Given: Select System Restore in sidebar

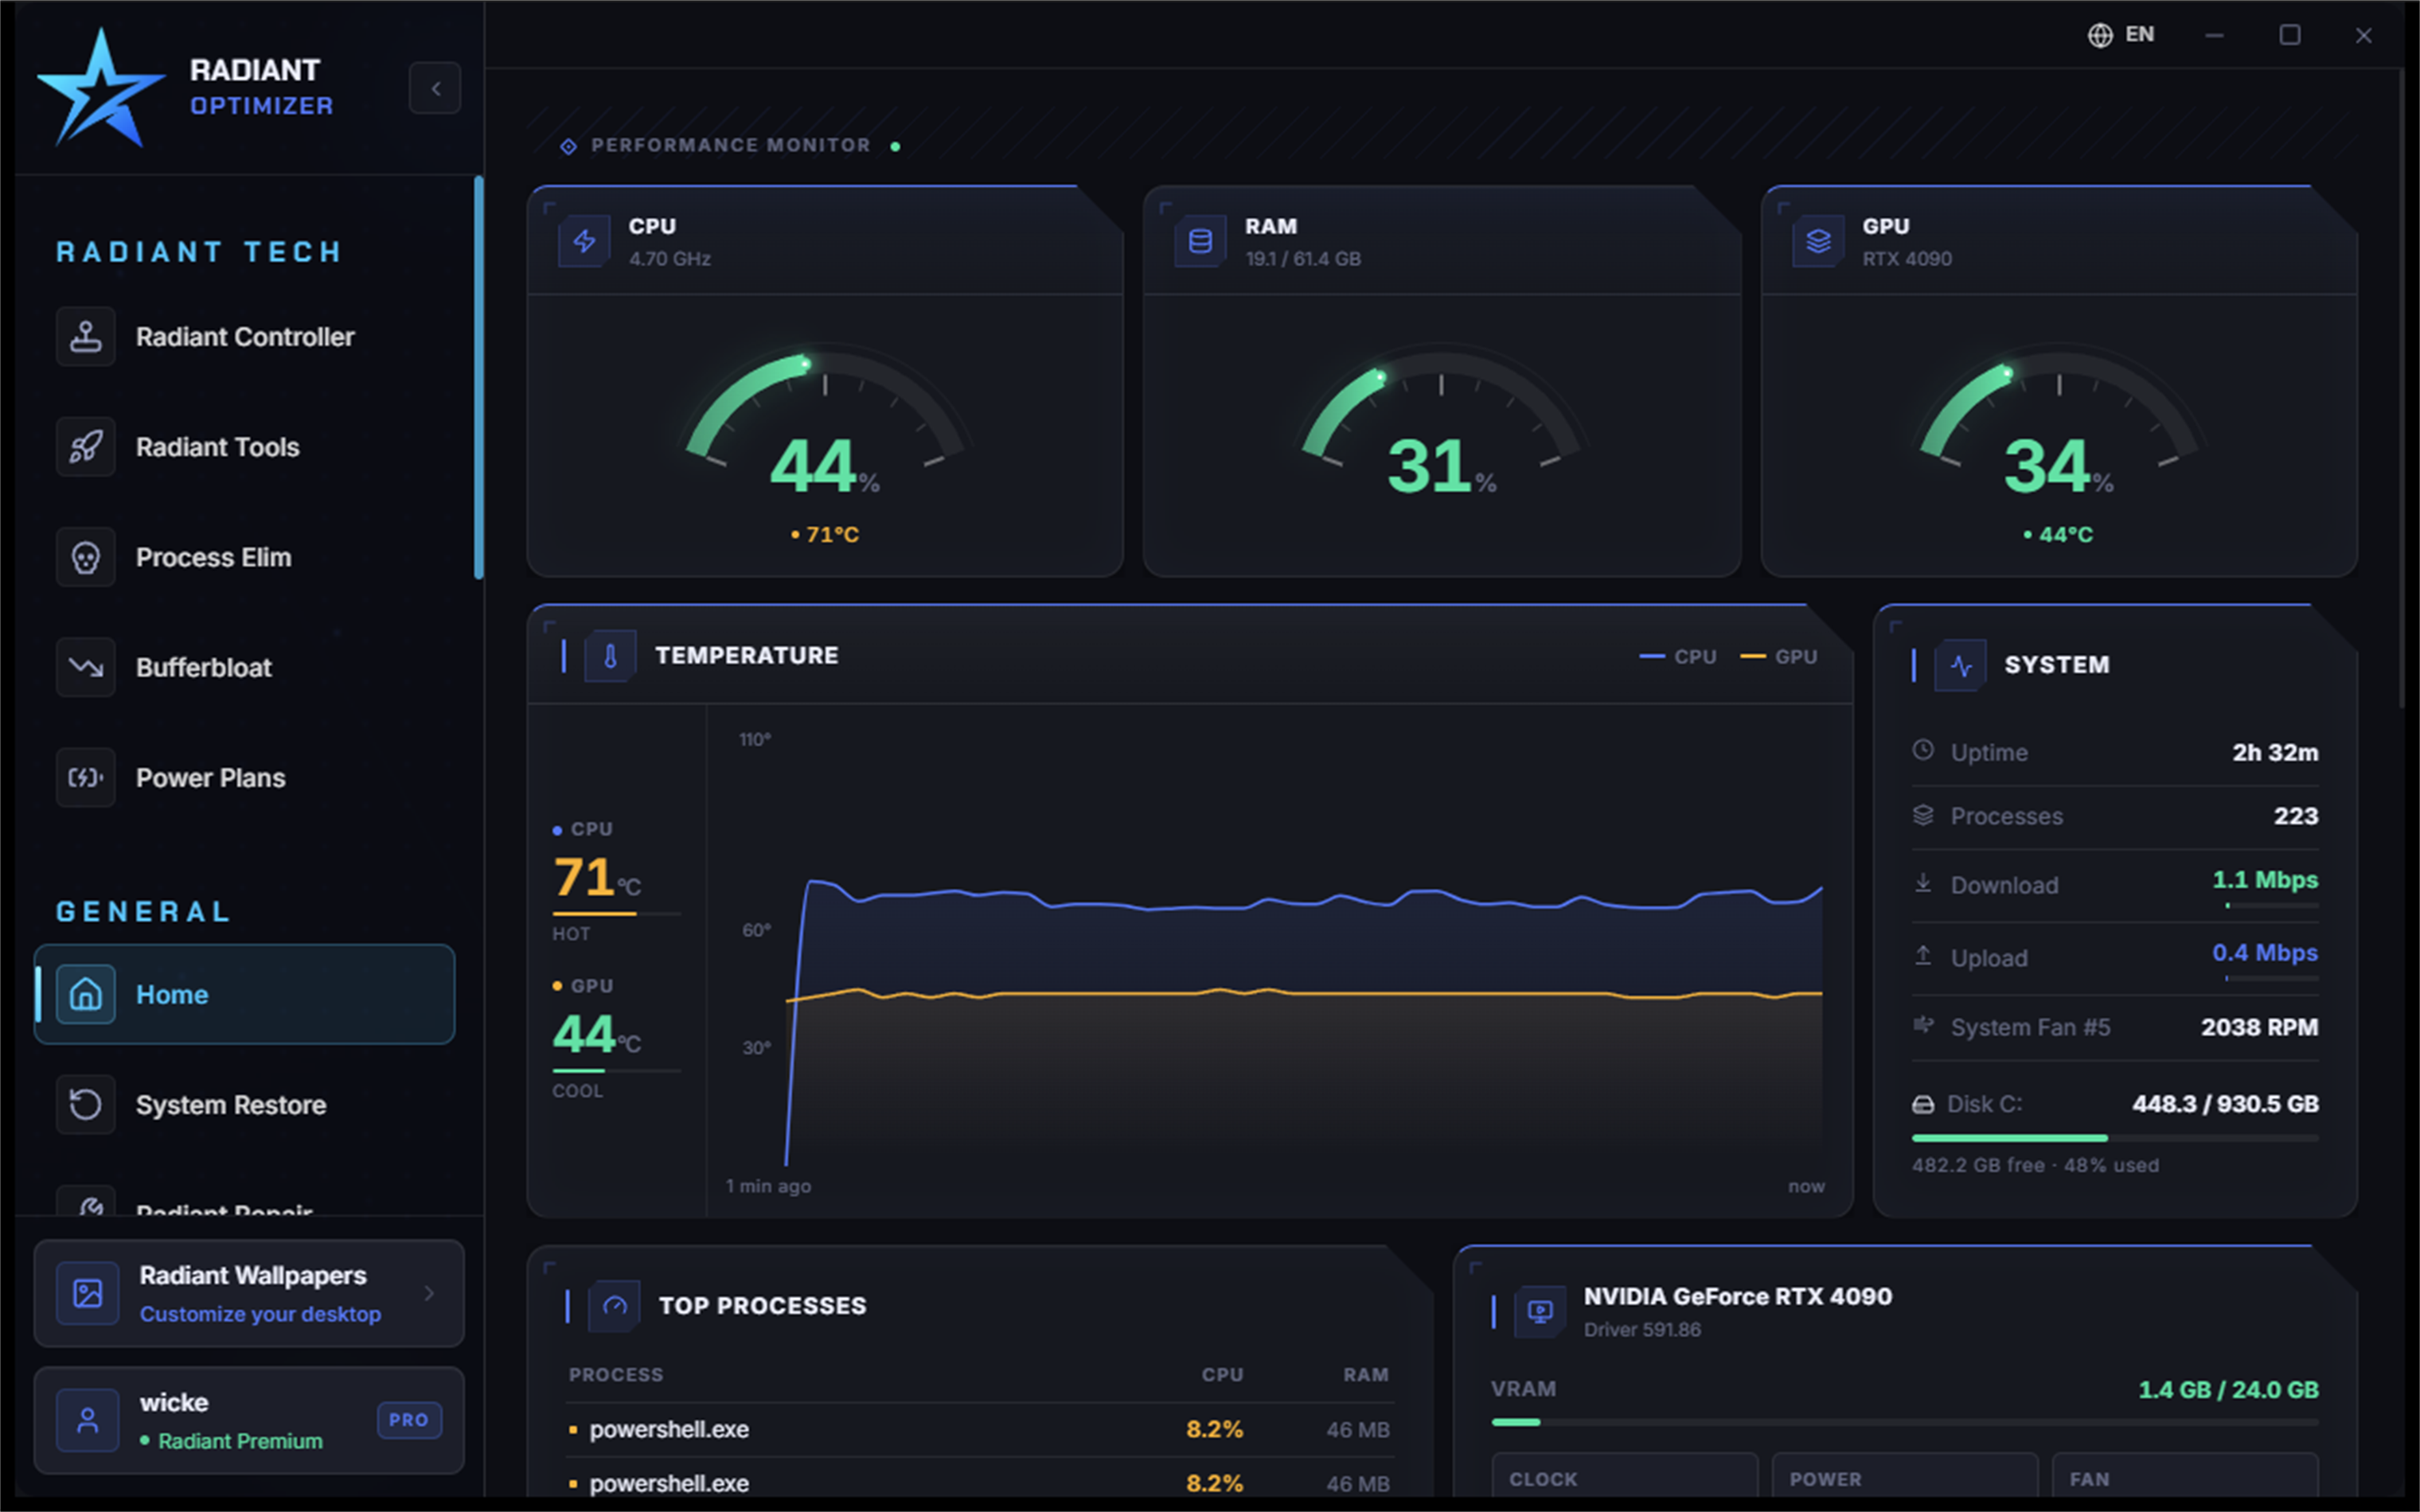Looking at the screenshot, I should pyautogui.click(x=245, y=1104).
